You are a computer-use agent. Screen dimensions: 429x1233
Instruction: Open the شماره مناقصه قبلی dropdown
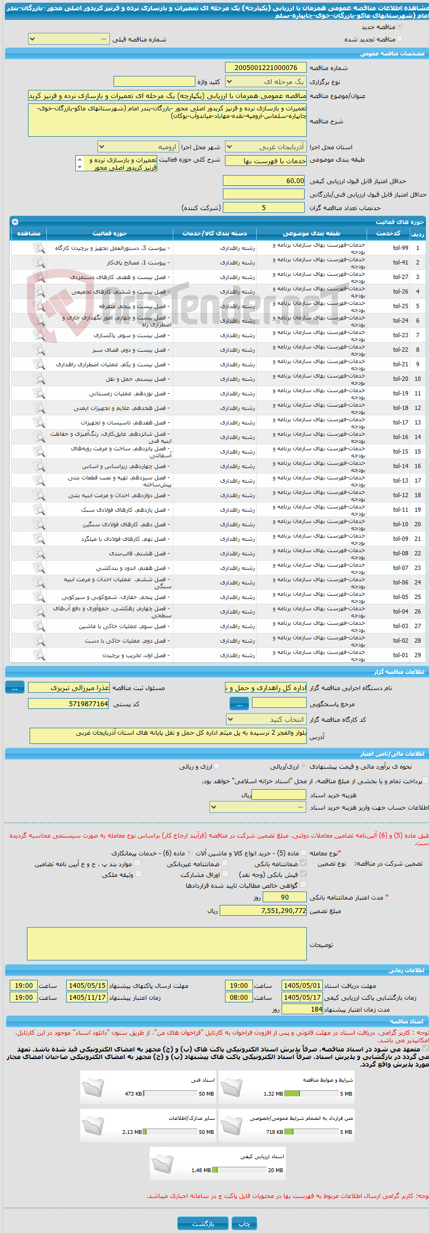tap(68, 39)
